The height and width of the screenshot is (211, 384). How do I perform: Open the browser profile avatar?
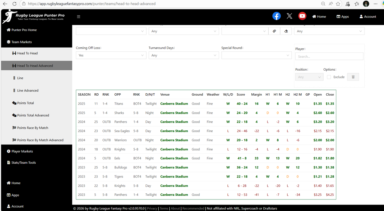coord(366,4)
